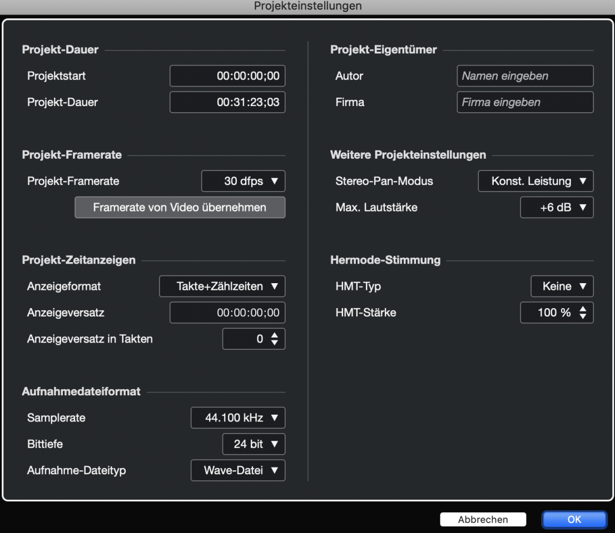Click the Projekt-Eigentümer section heading

coord(384,49)
